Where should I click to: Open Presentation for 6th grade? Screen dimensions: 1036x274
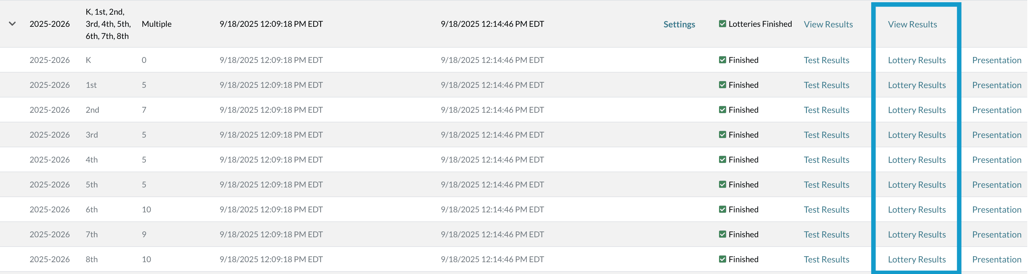(996, 209)
